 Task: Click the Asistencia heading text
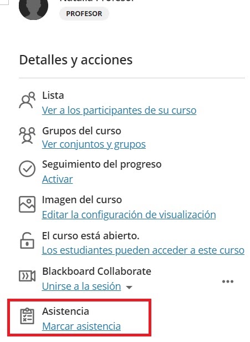(65, 311)
